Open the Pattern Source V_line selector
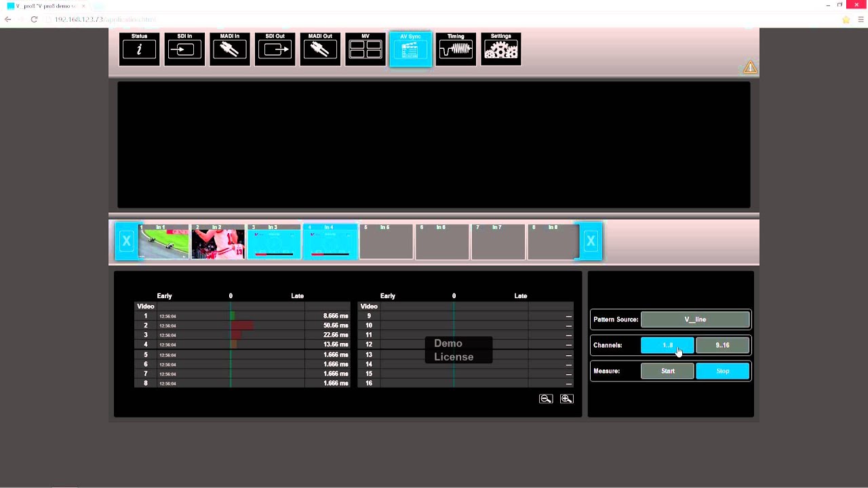868x488 pixels. pyautogui.click(x=695, y=319)
